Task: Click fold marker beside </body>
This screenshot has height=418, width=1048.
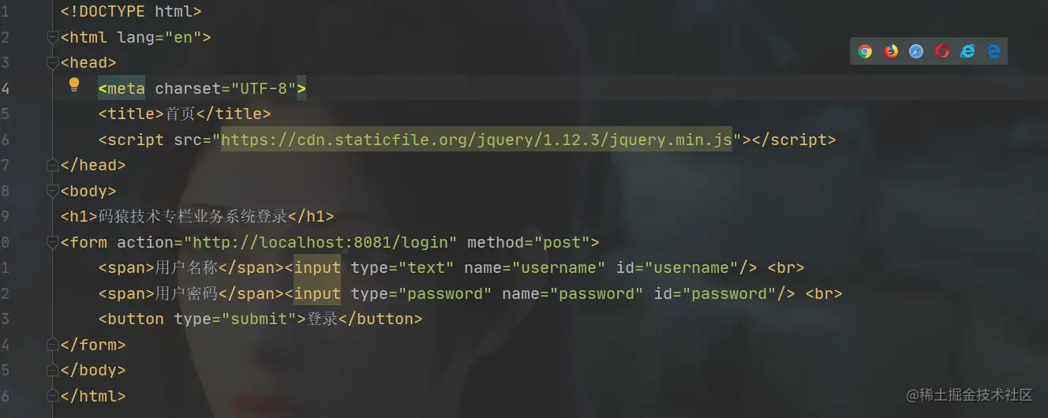Action: (x=53, y=370)
